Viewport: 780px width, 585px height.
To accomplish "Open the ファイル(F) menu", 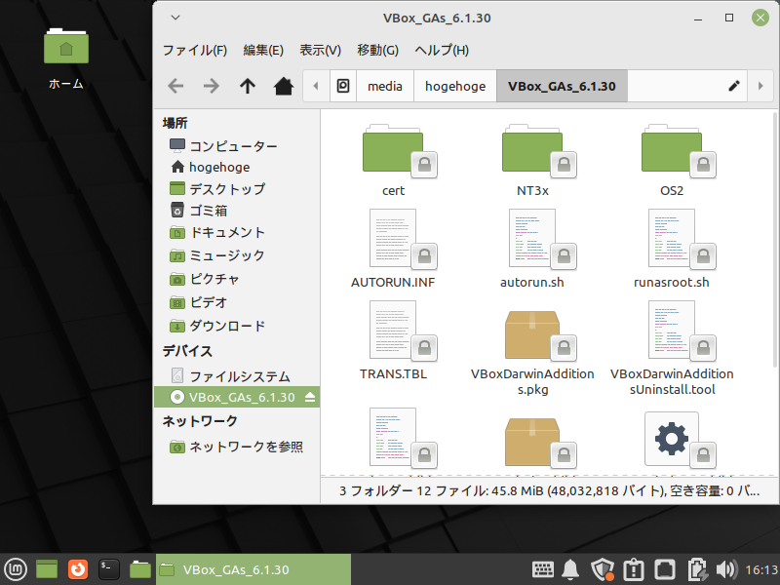I will point(195,51).
